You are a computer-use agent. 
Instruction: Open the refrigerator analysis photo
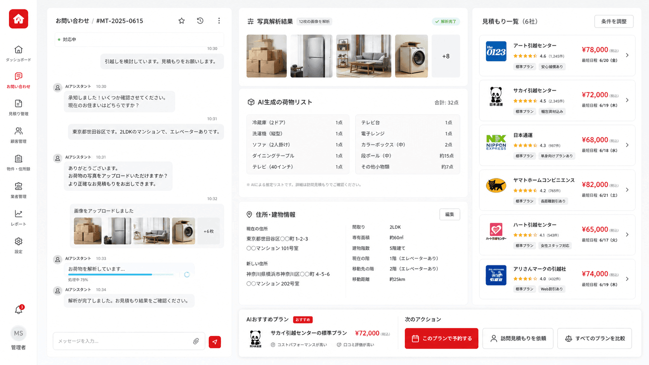pos(311,56)
